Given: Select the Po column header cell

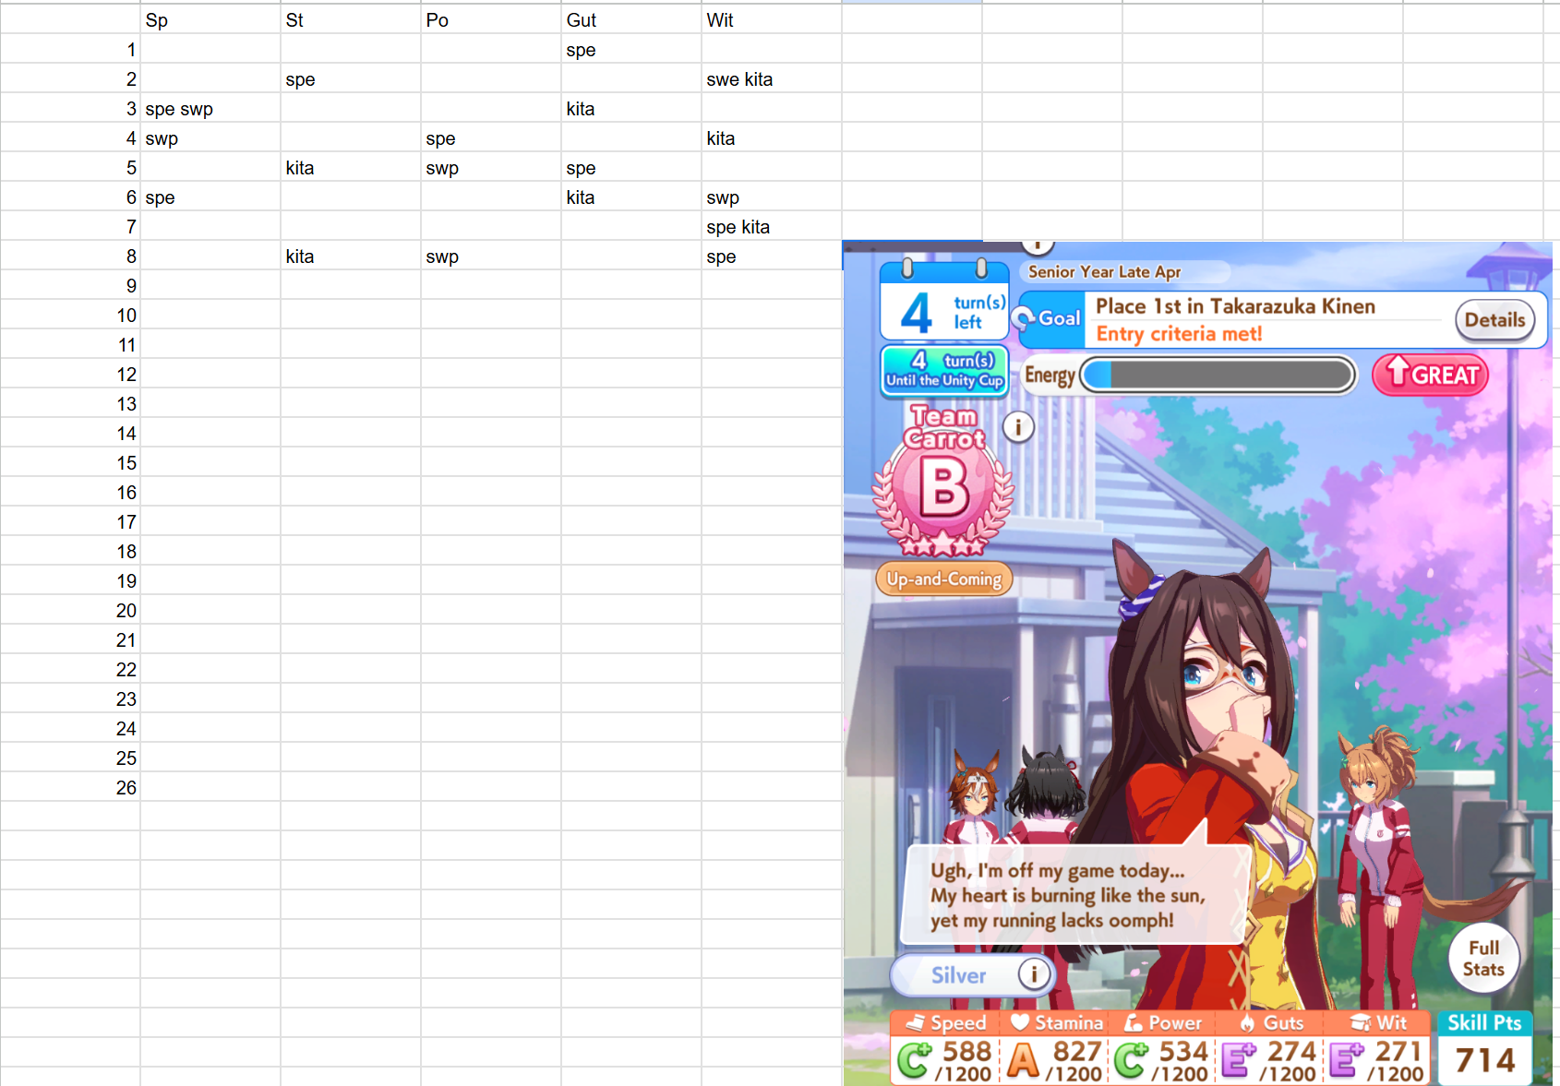Looking at the screenshot, I should [x=491, y=20].
